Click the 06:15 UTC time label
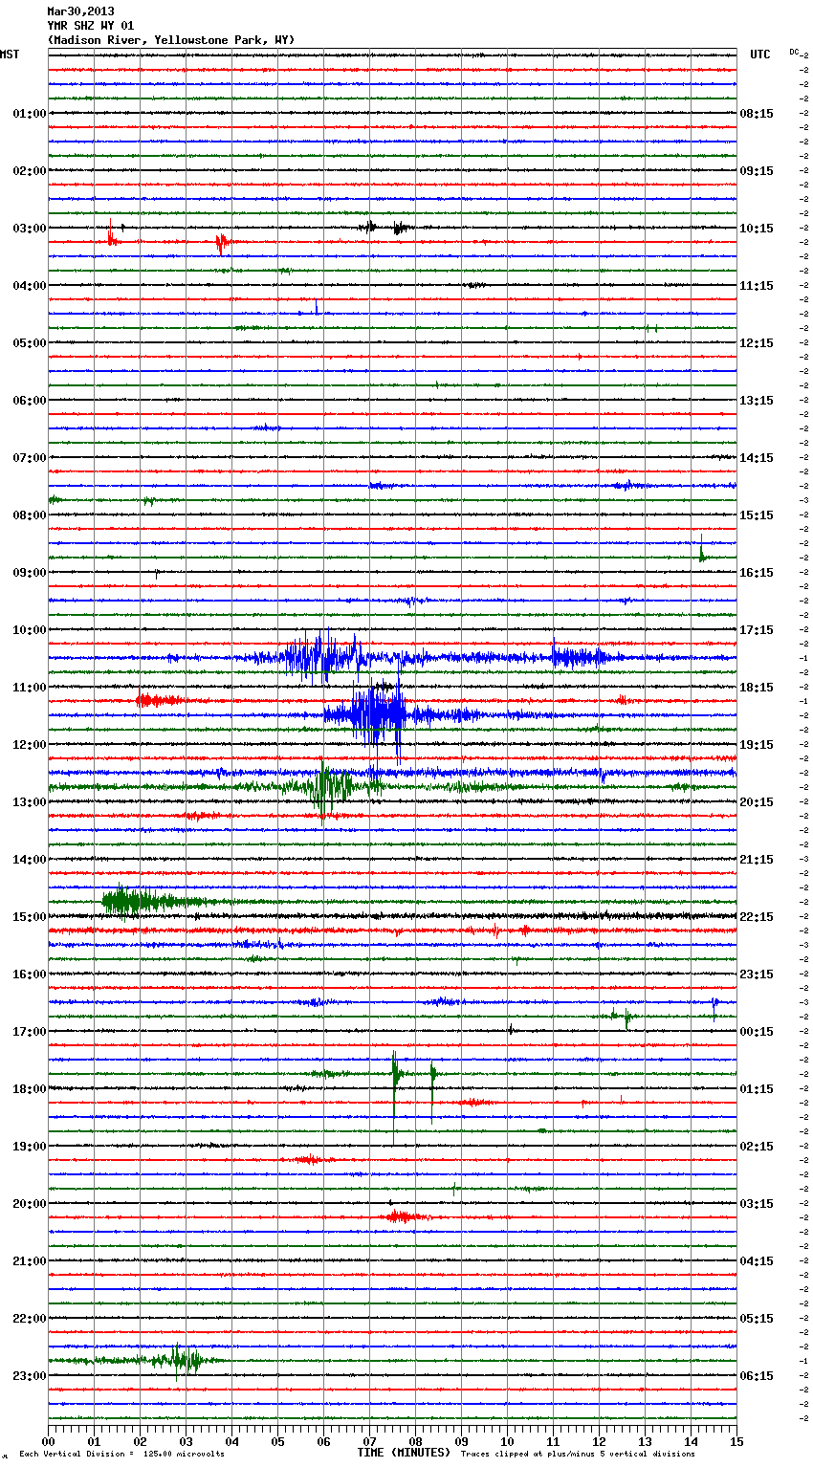Viewport: 813px width, 1467px height. [757, 1376]
